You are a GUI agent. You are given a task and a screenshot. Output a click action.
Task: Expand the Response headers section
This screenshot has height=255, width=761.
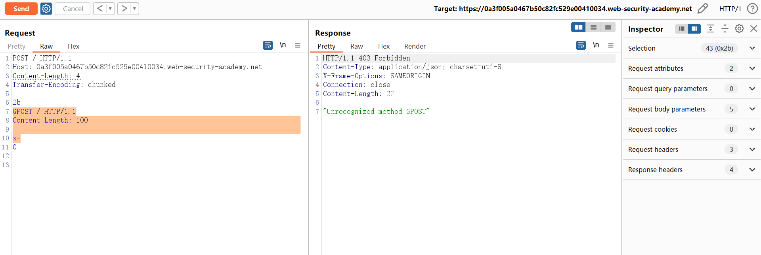pos(752,170)
